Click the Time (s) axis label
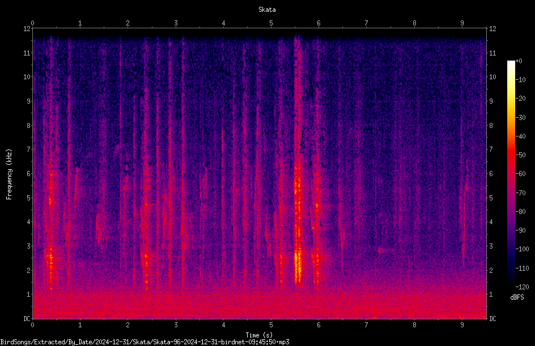This screenshot has width=535, height=346. click(259, 335)
